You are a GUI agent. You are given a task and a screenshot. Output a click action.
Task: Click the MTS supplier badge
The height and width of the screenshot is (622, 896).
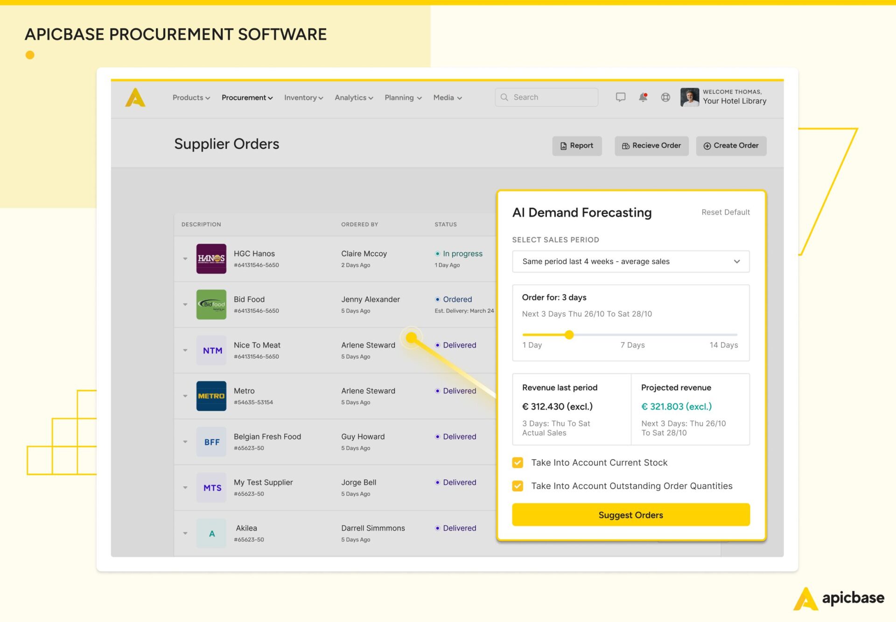click(211, 487)
